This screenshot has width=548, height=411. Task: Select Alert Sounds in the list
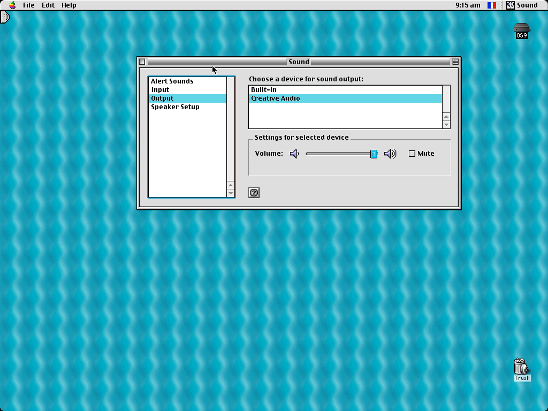187,81
